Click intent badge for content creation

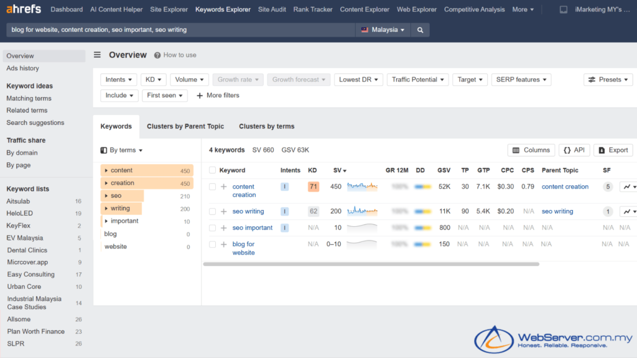pyautogui.click(x=284, y=186)
